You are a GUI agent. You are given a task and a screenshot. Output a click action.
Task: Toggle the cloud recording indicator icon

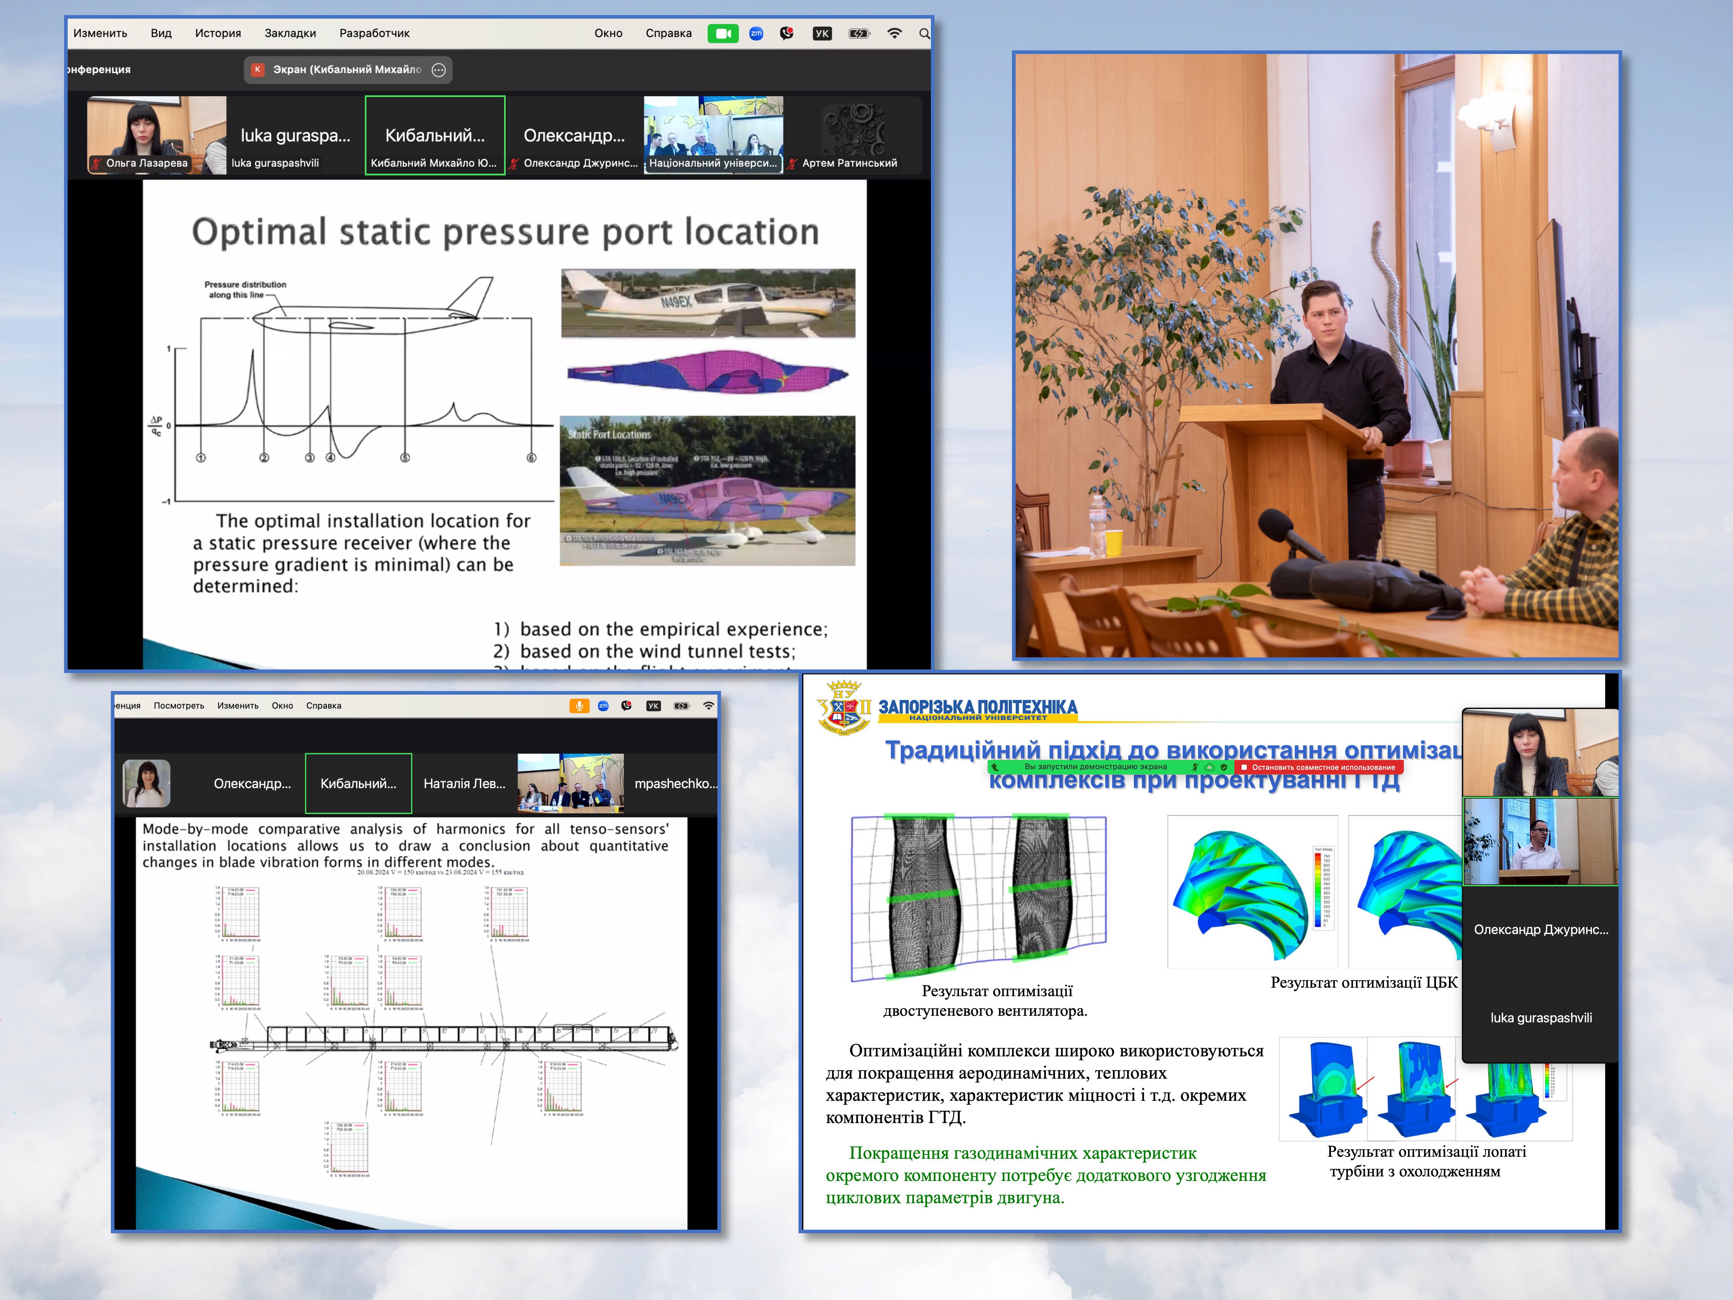tap(1210, 767)
